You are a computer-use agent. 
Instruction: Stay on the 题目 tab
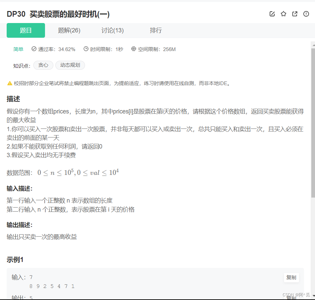click(26, 30)
